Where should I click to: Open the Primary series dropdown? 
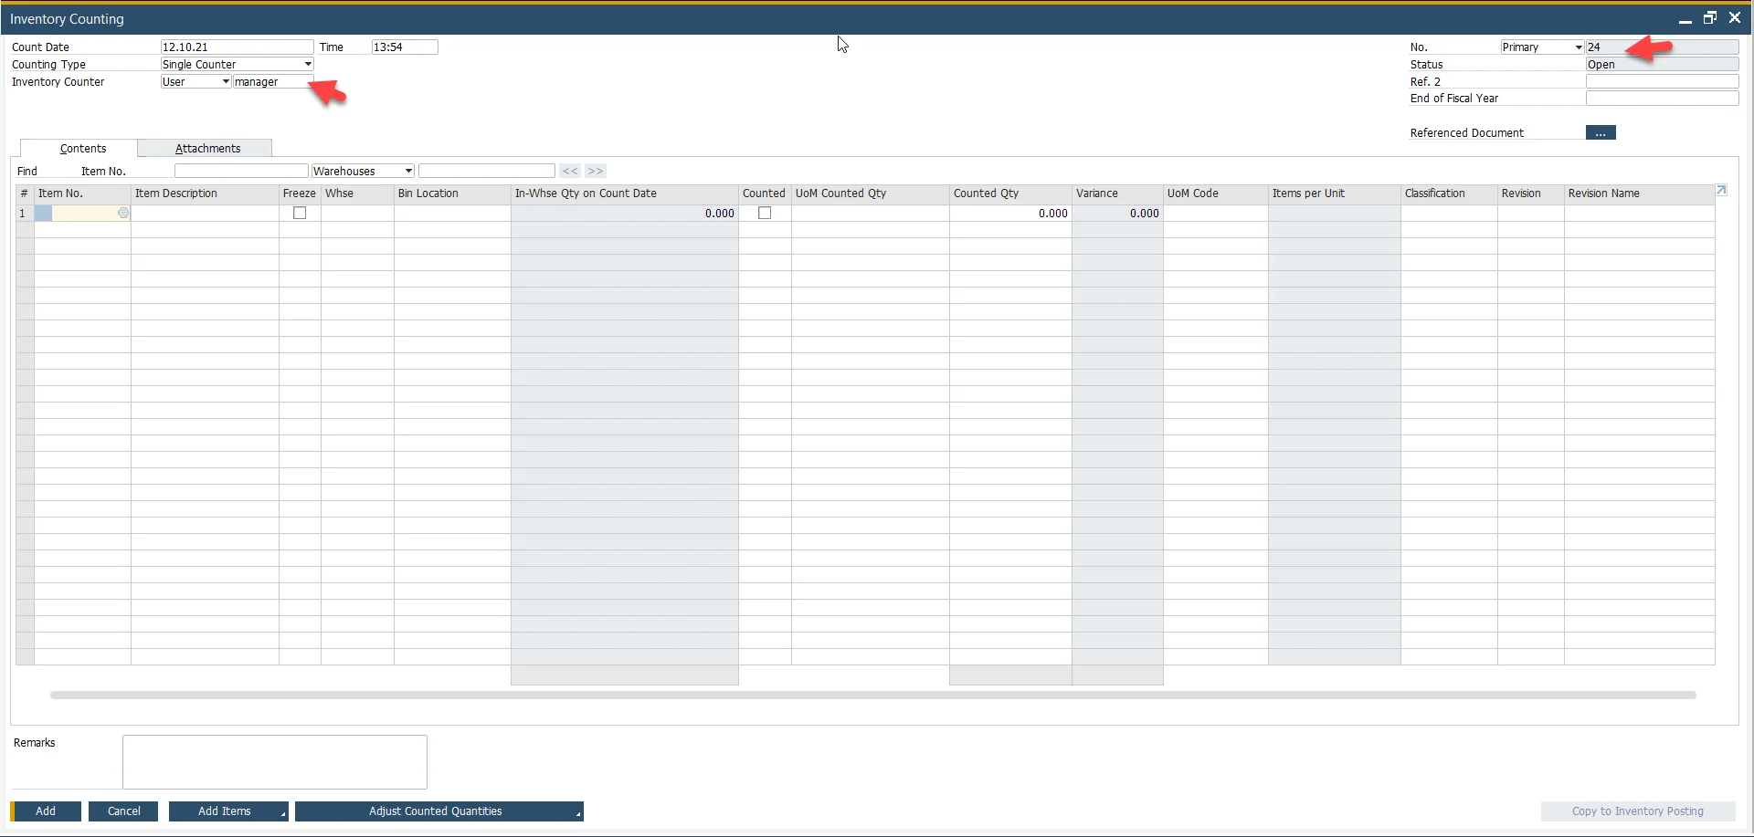coord(1578,47)
